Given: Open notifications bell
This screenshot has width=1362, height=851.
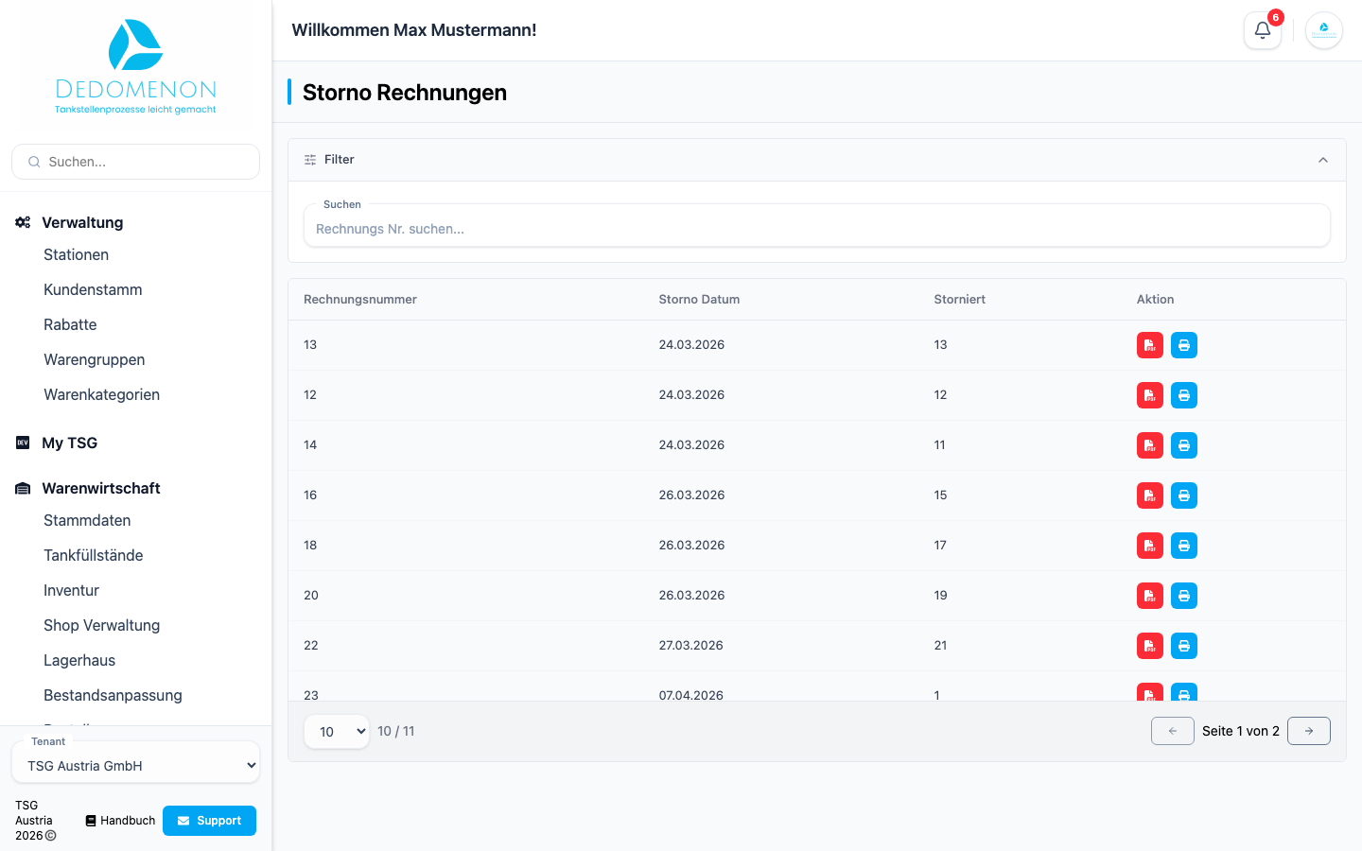Looking at the screenshot, I should 1263,30.
